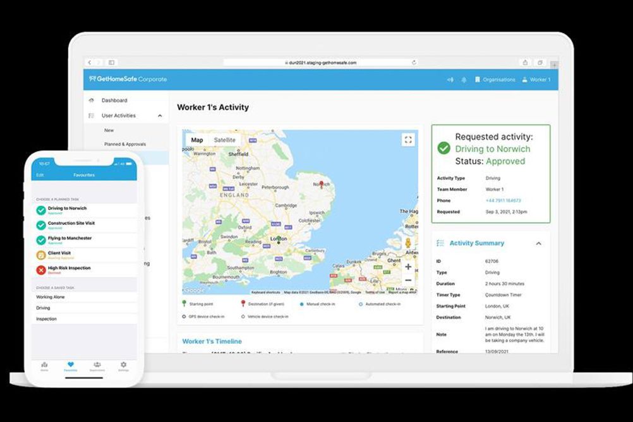Tap Working Alone saved task
The width and height of the screenshot is (633, 422).
[84, 297]
